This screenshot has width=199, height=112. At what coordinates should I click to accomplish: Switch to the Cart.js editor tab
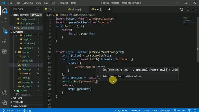coord(54,9)
